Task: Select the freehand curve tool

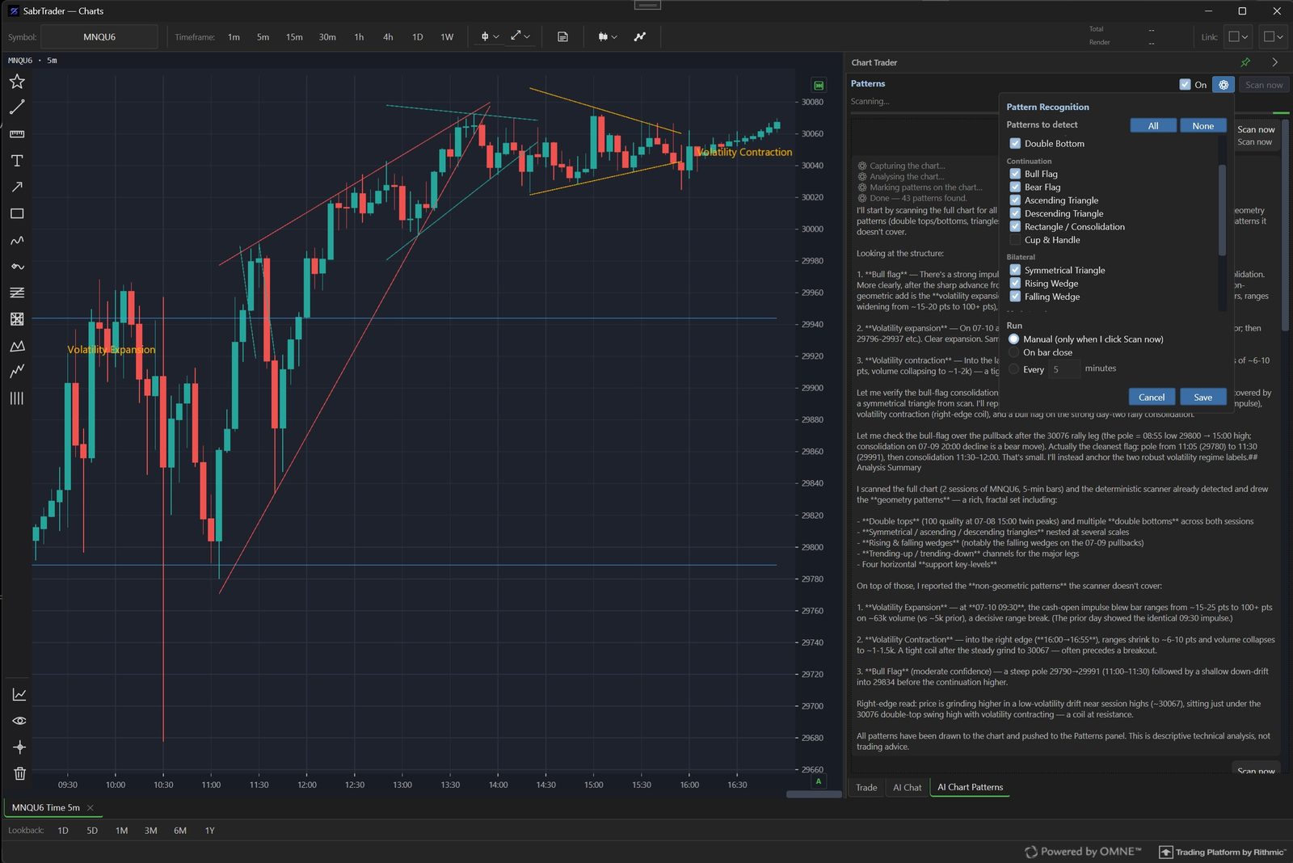Action: point(17,240)
